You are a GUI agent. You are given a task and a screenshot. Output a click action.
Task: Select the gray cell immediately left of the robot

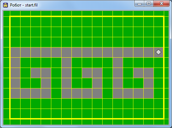tap(148, 53)
